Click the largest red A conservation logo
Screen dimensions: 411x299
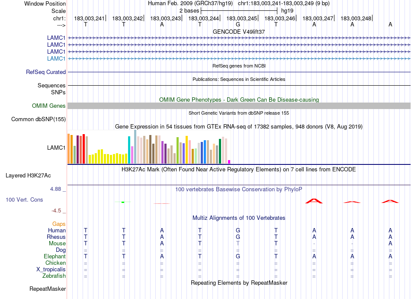(x=314, y=201)
